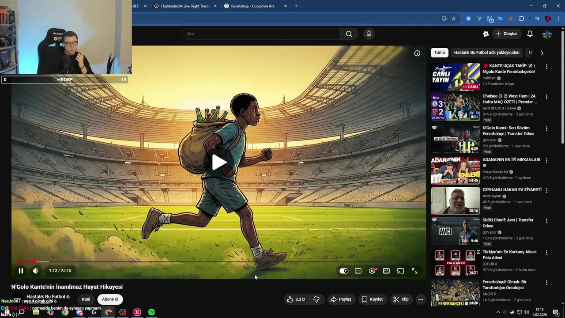Open the YouTube account avatar menu

click(547, 34)
